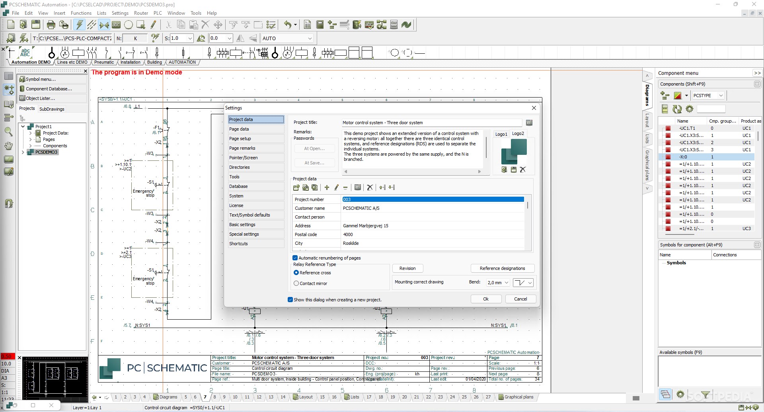
Task: Click the Component Database... button
Action: 53,89
